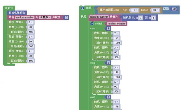This screenshot has width=183, height=110.
Task: Open servo pin 6 dropdown under case 2
Action: pos(116,82)
